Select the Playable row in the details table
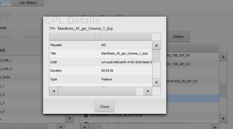Screen dimensions: 233x129 [x=101, y=45]
